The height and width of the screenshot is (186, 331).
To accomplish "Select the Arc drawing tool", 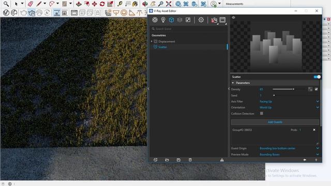I will [x=52, y=4].
